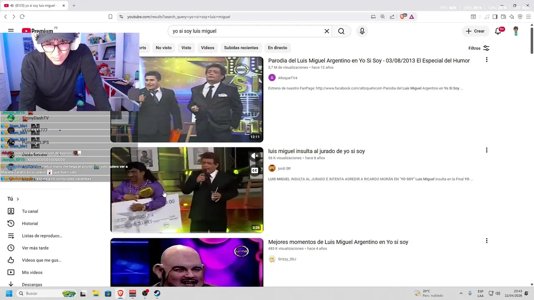
Task: Play the 12:11 video thumbnail
Action: 201,100
